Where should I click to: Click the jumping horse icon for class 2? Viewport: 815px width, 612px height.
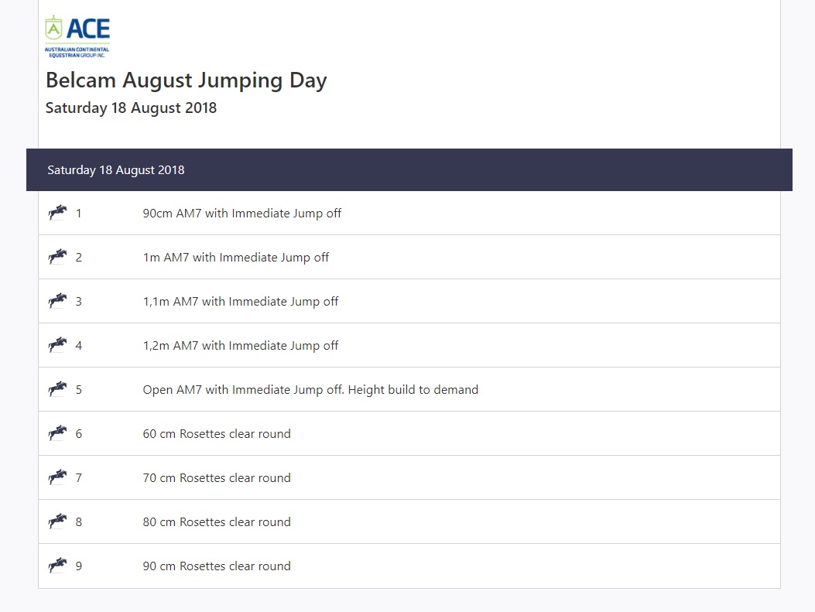tap(58, 257)
